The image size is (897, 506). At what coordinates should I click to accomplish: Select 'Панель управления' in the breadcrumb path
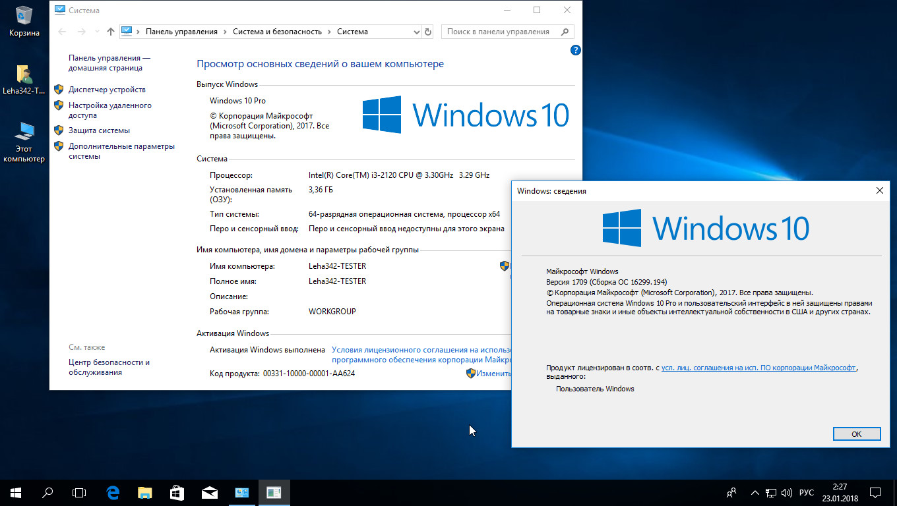coord(181,32)
